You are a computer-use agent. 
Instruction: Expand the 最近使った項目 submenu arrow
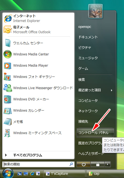(112, 90)
